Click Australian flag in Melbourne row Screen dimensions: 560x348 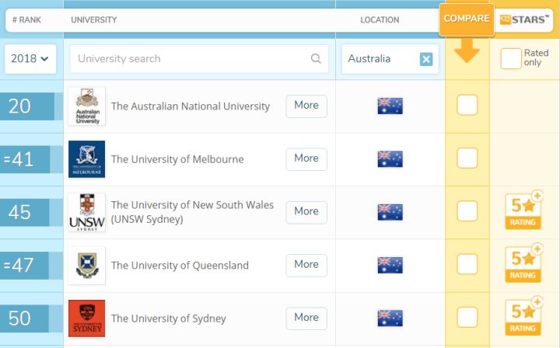tap(390, 159)
